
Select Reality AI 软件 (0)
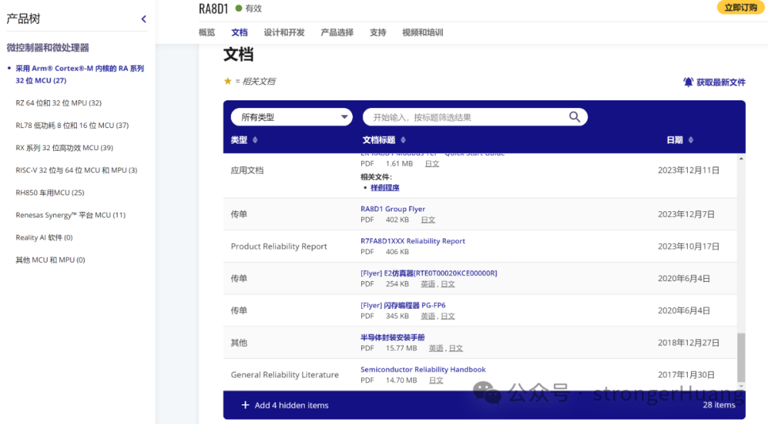click(44, 238)
